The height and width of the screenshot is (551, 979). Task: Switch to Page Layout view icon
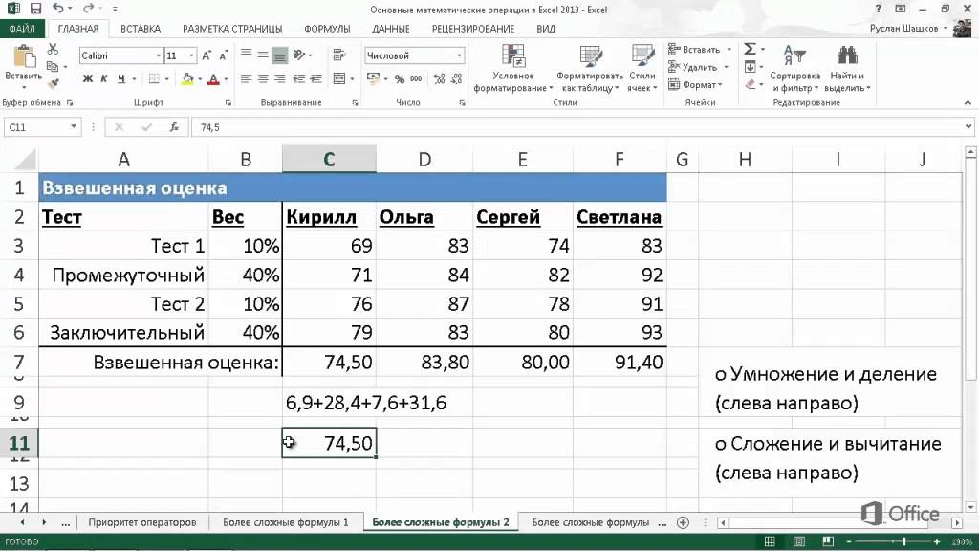[799, 541]
